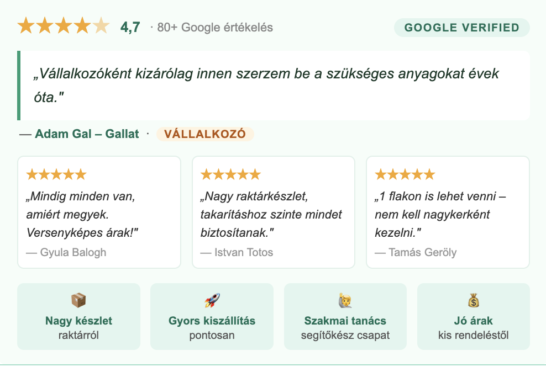This screenshot has width=546, height=372.
Task: Open the 80+ Google értékelés link
Action: click(215, 28)
